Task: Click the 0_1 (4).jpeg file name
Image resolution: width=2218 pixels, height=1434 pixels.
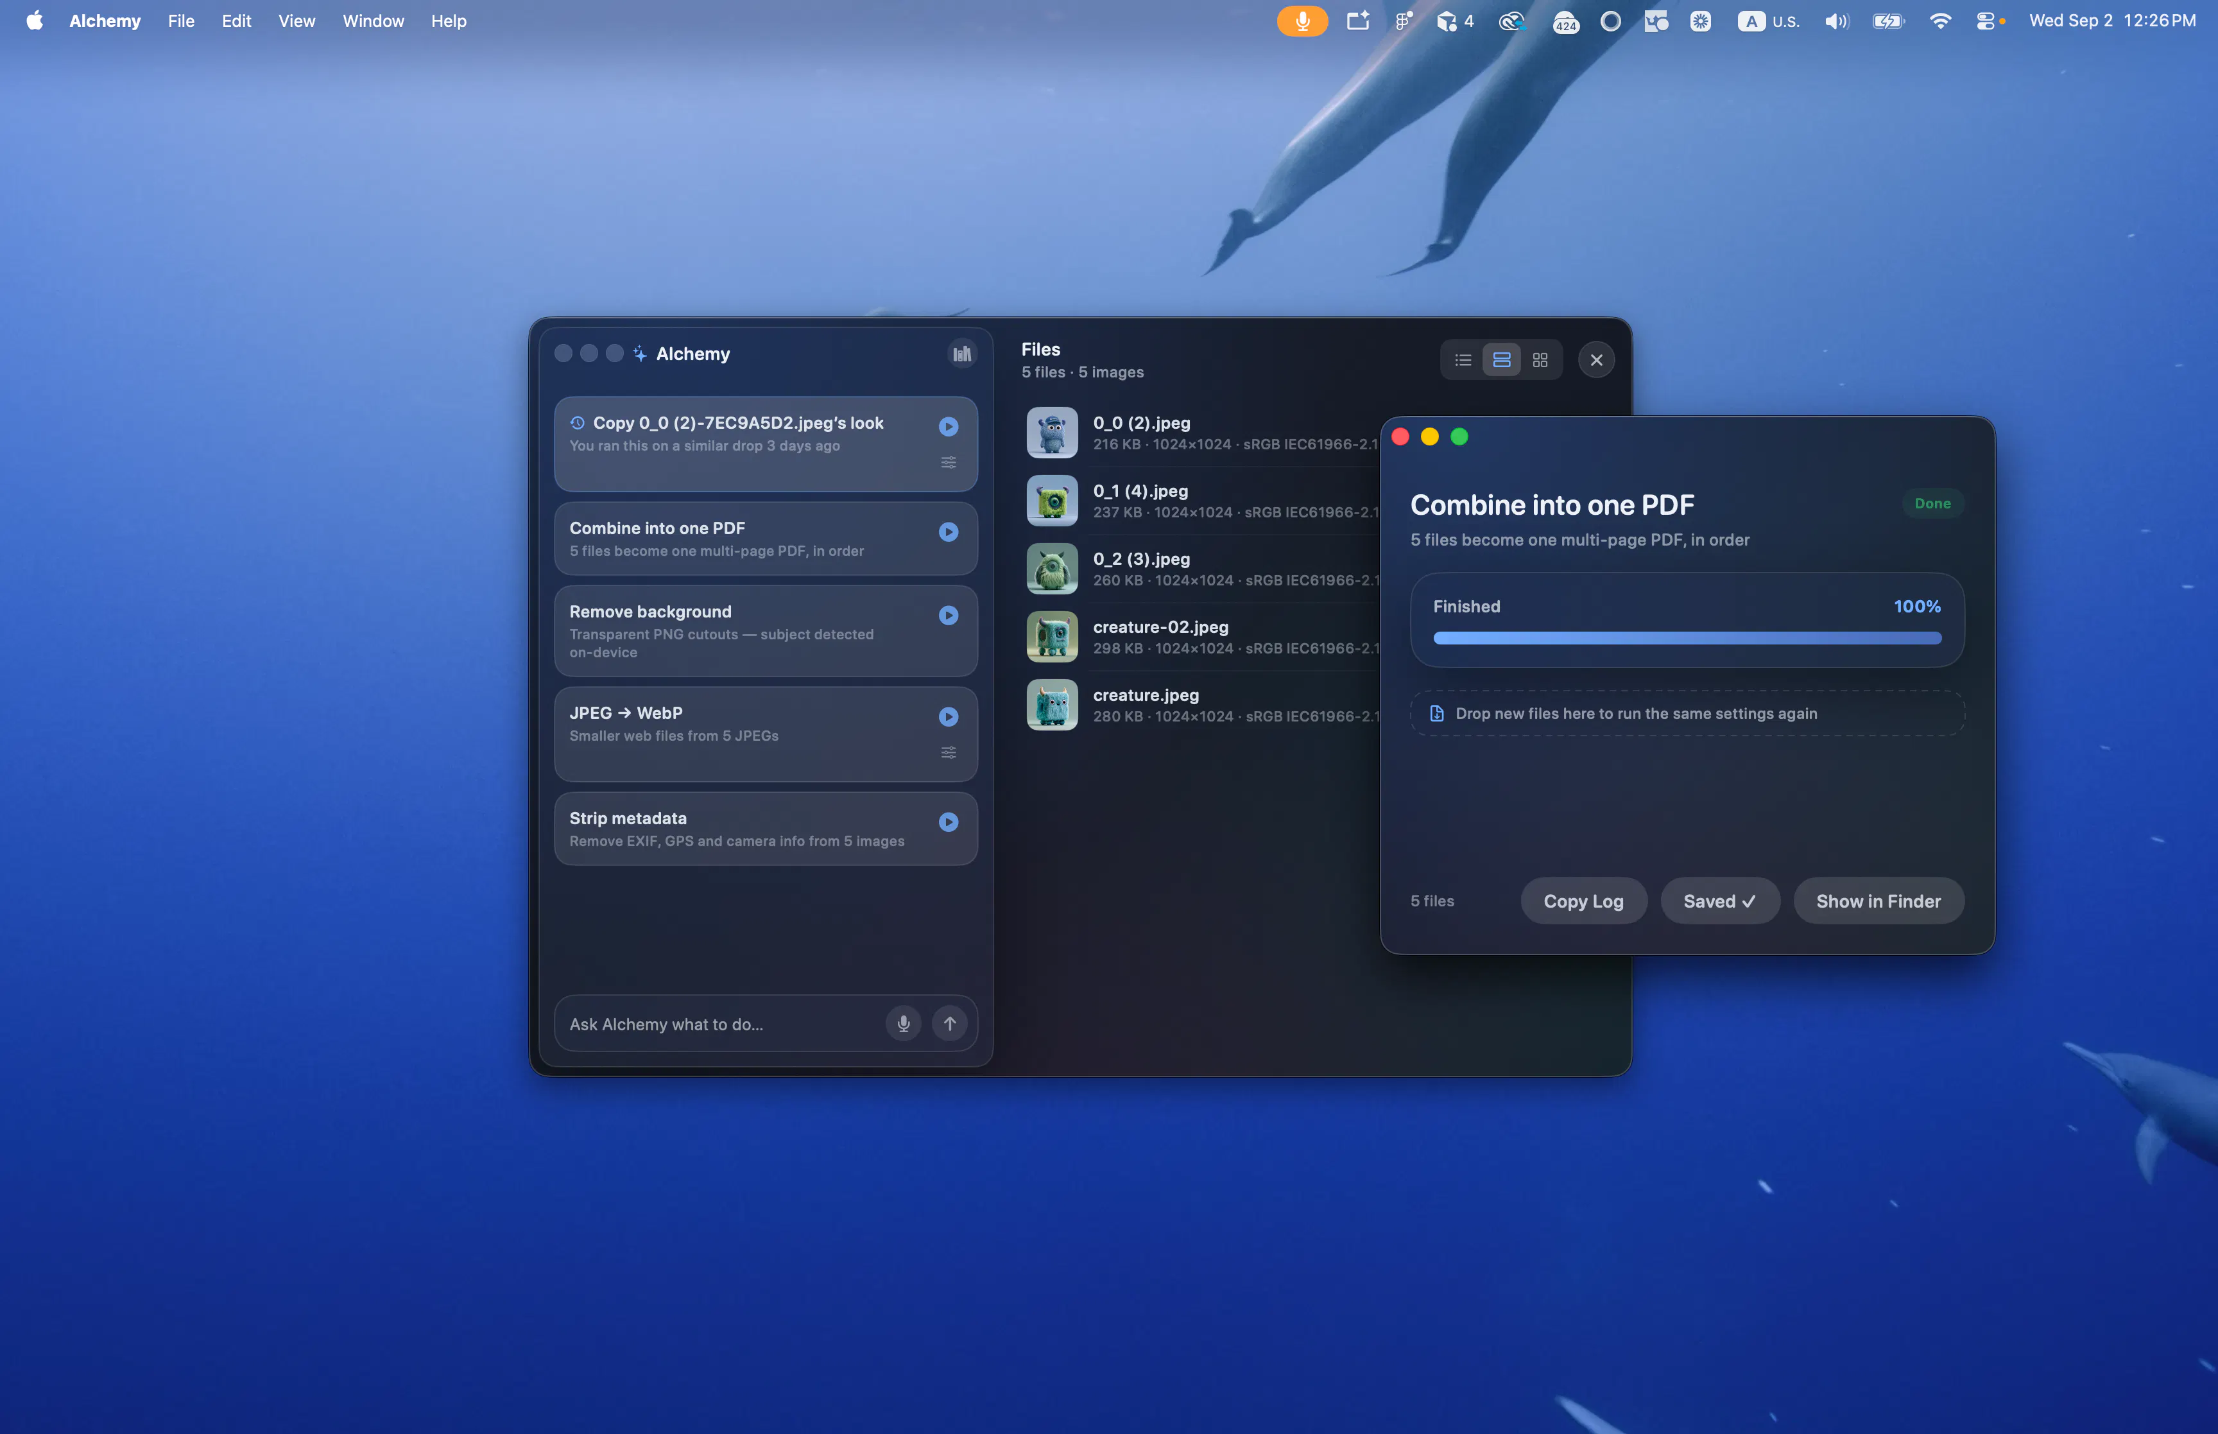Action: [x=1140, y=490]
